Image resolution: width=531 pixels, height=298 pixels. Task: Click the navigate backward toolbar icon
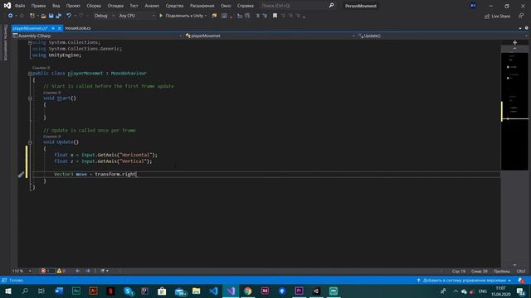(11, 16)
